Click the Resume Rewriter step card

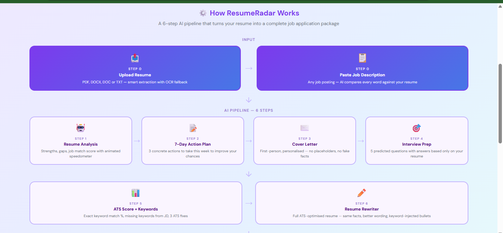(x=362, y=203)
